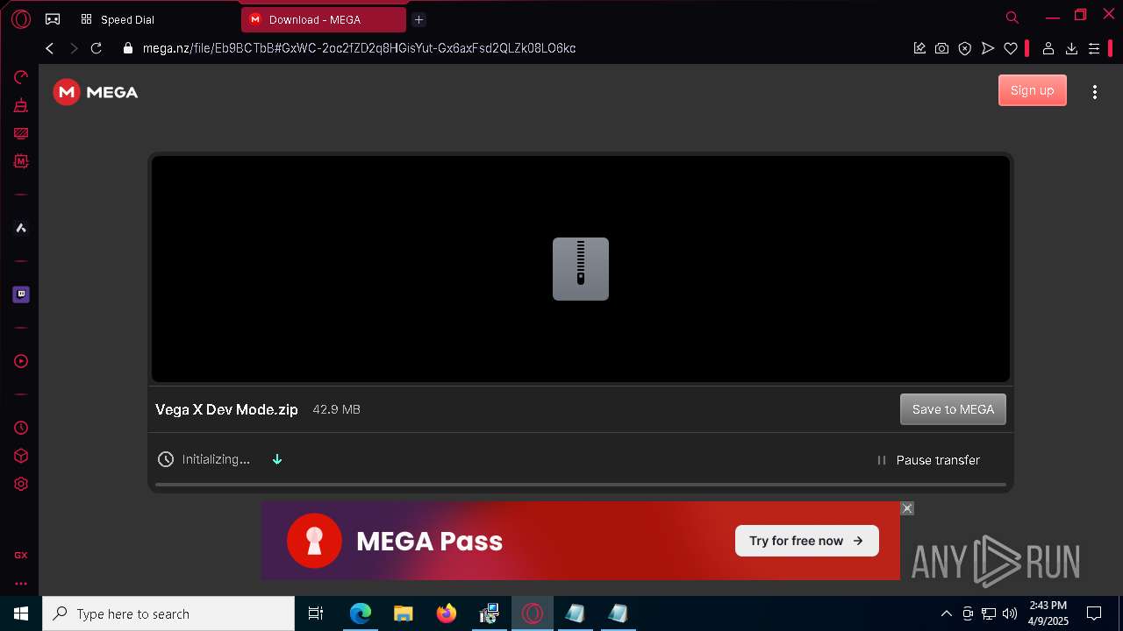The image size is (1123, 631).
Task: Open Task View on the taskbar
Action: point(316,613)
